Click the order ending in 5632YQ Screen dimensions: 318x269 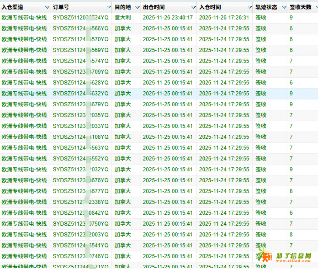80,94
